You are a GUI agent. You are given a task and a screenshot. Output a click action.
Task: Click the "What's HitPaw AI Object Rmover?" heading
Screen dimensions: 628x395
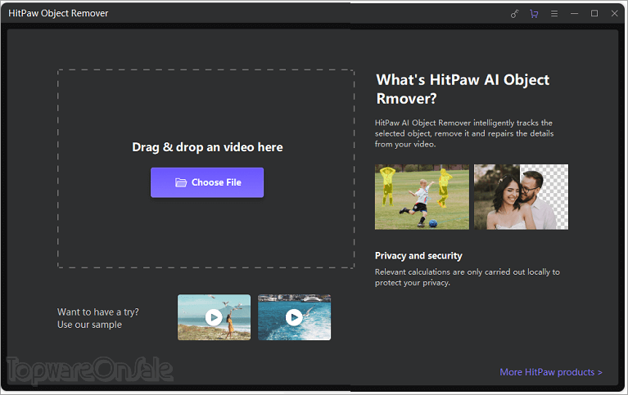(463, 89)
